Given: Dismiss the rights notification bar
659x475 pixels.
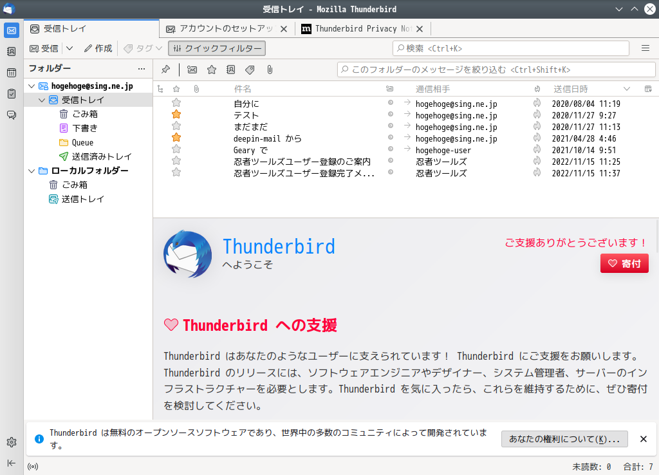Looking at the screenshot, I should 643,439.
